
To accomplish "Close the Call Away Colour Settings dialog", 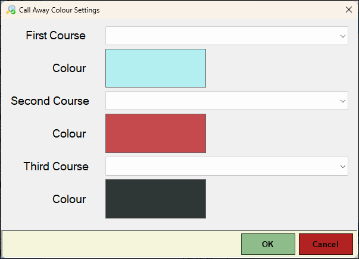I will tap(348, 10).
